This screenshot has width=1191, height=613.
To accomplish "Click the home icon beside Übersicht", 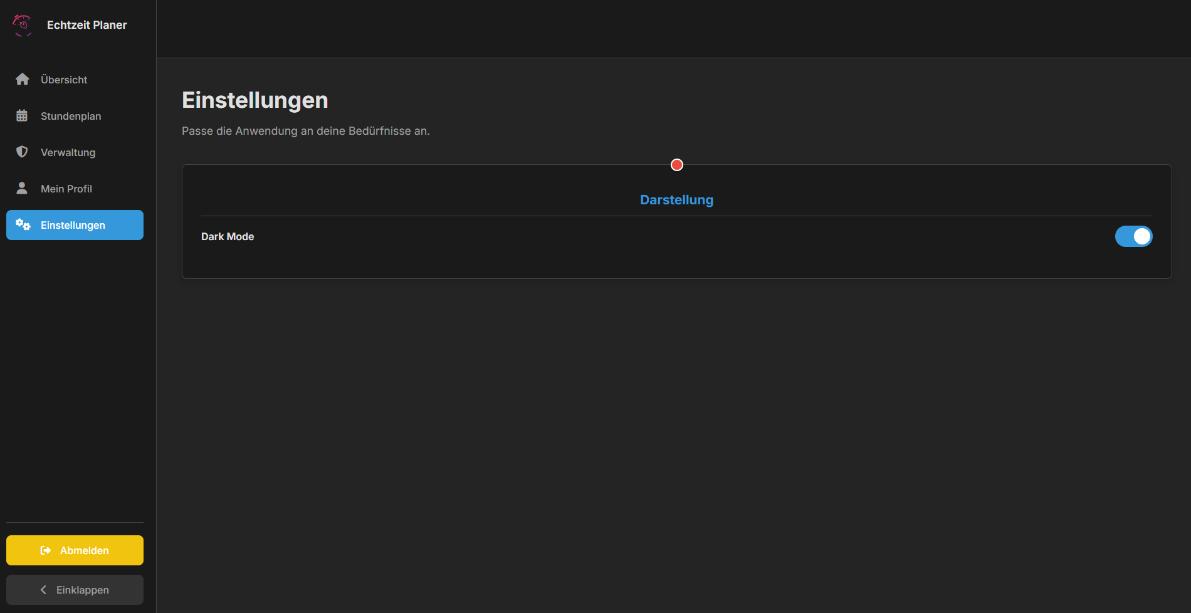I will coord(22,80).
